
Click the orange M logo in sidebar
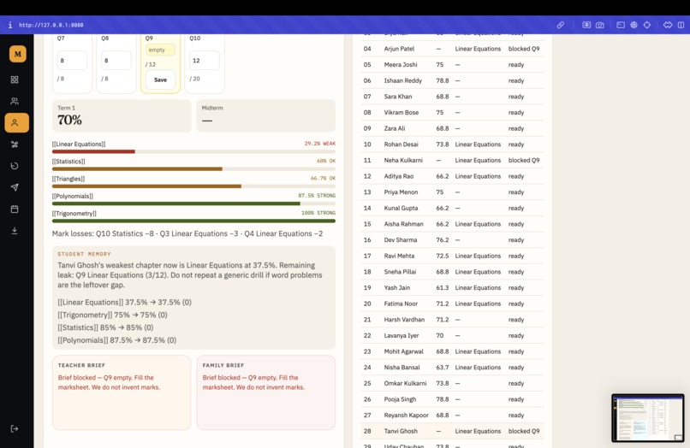point(18,54)
